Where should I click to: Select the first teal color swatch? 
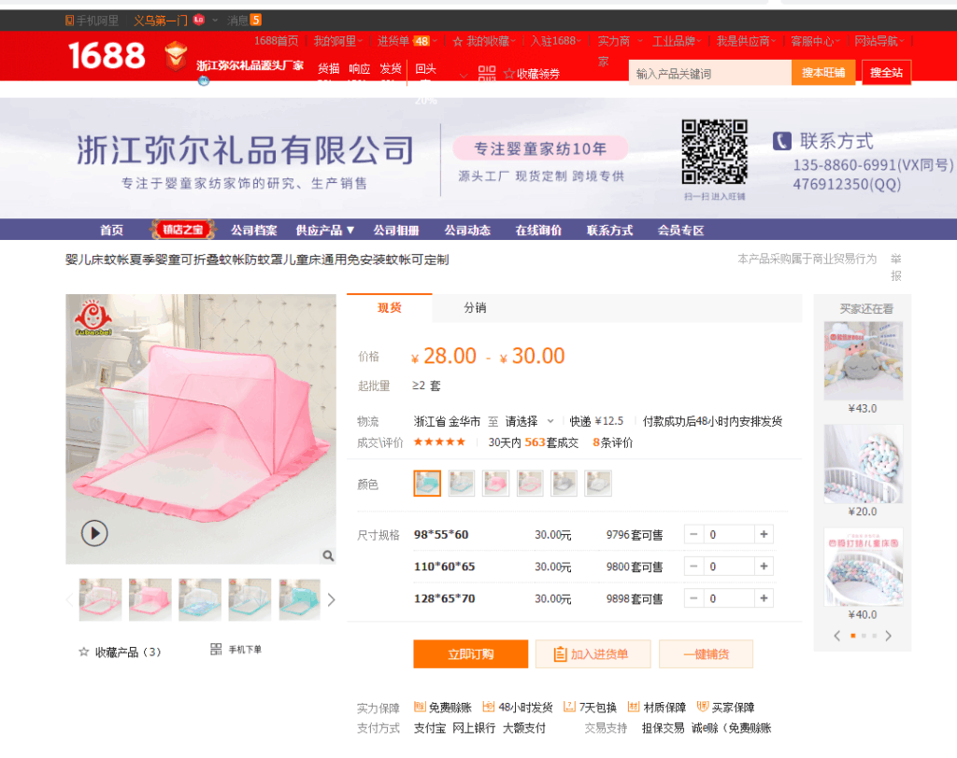pos(427,484)
